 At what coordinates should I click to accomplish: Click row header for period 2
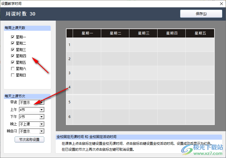70,59
